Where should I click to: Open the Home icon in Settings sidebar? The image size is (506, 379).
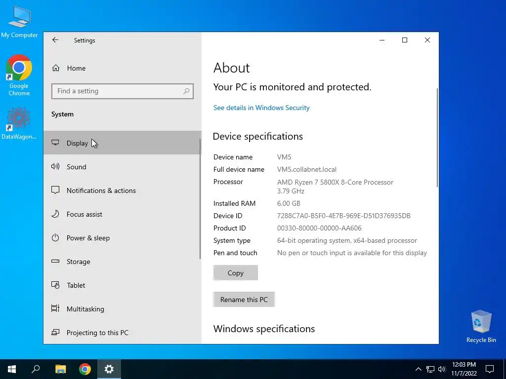pos(56,68)
